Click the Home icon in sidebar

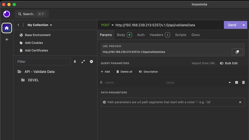7,28
